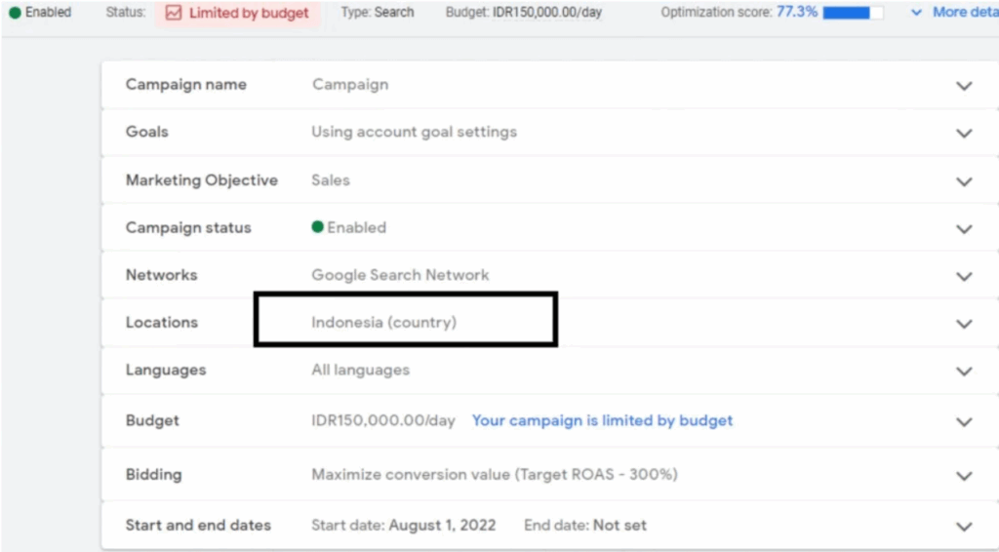Expand the Start and end dates row
Image resolution: width=999 pixels, height=552 pixels.
(964, 527)
